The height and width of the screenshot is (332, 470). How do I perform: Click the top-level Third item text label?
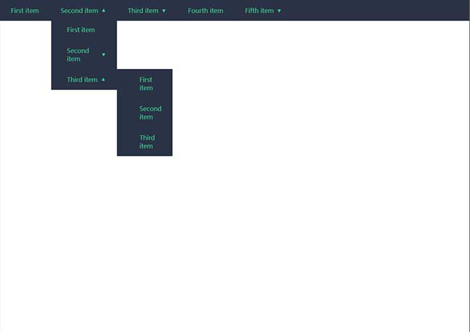pyautogui.click(x=143, y=11)
